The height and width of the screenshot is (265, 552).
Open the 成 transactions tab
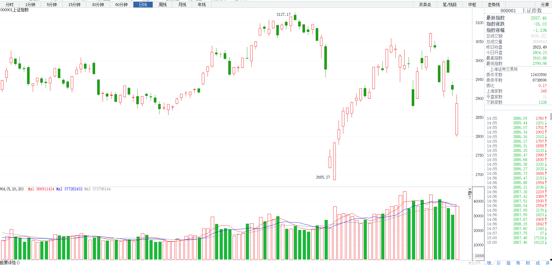pyautogui.click(x=538, y=263)
